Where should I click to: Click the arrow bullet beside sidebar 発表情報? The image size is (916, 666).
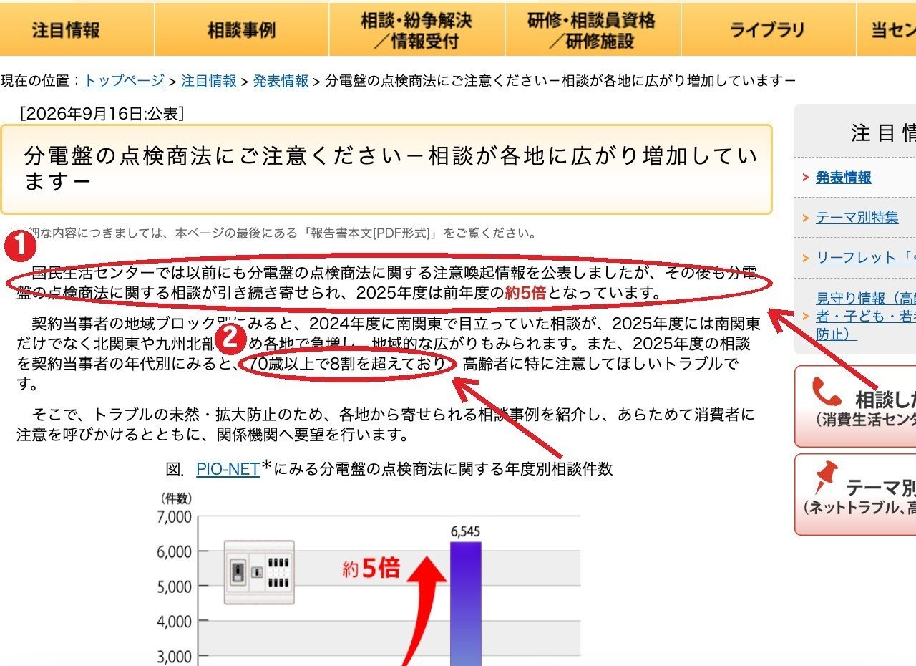(x=807, y=178)
